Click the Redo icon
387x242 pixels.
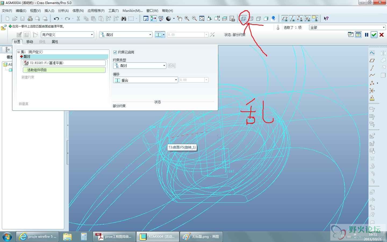[x=67, y=19]
